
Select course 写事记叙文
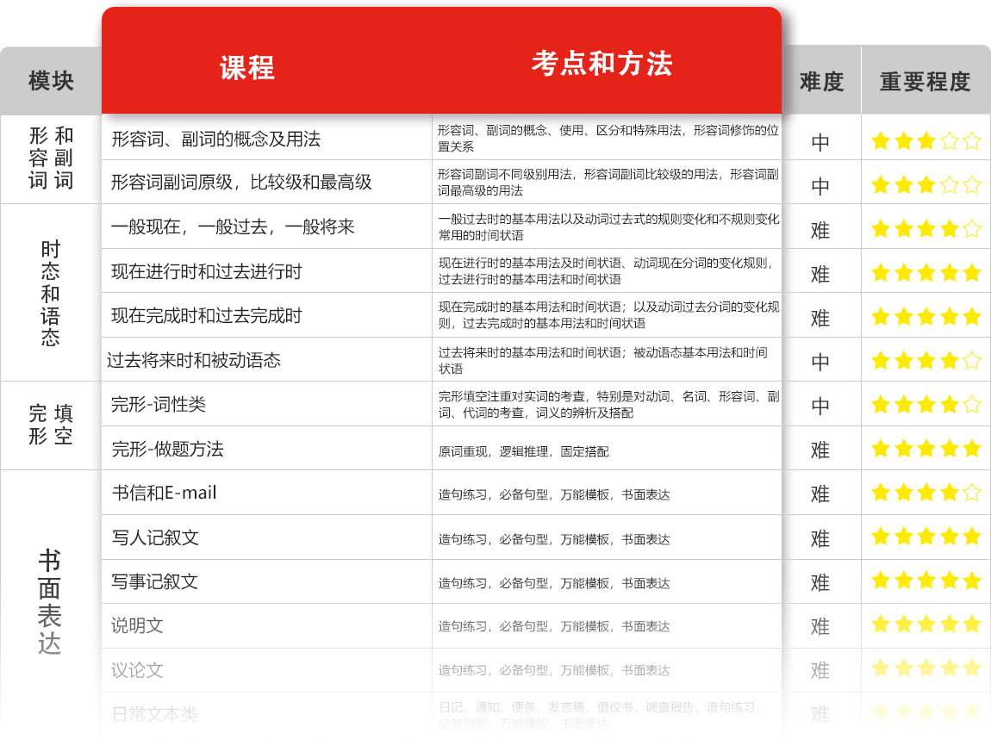[155, 581]
